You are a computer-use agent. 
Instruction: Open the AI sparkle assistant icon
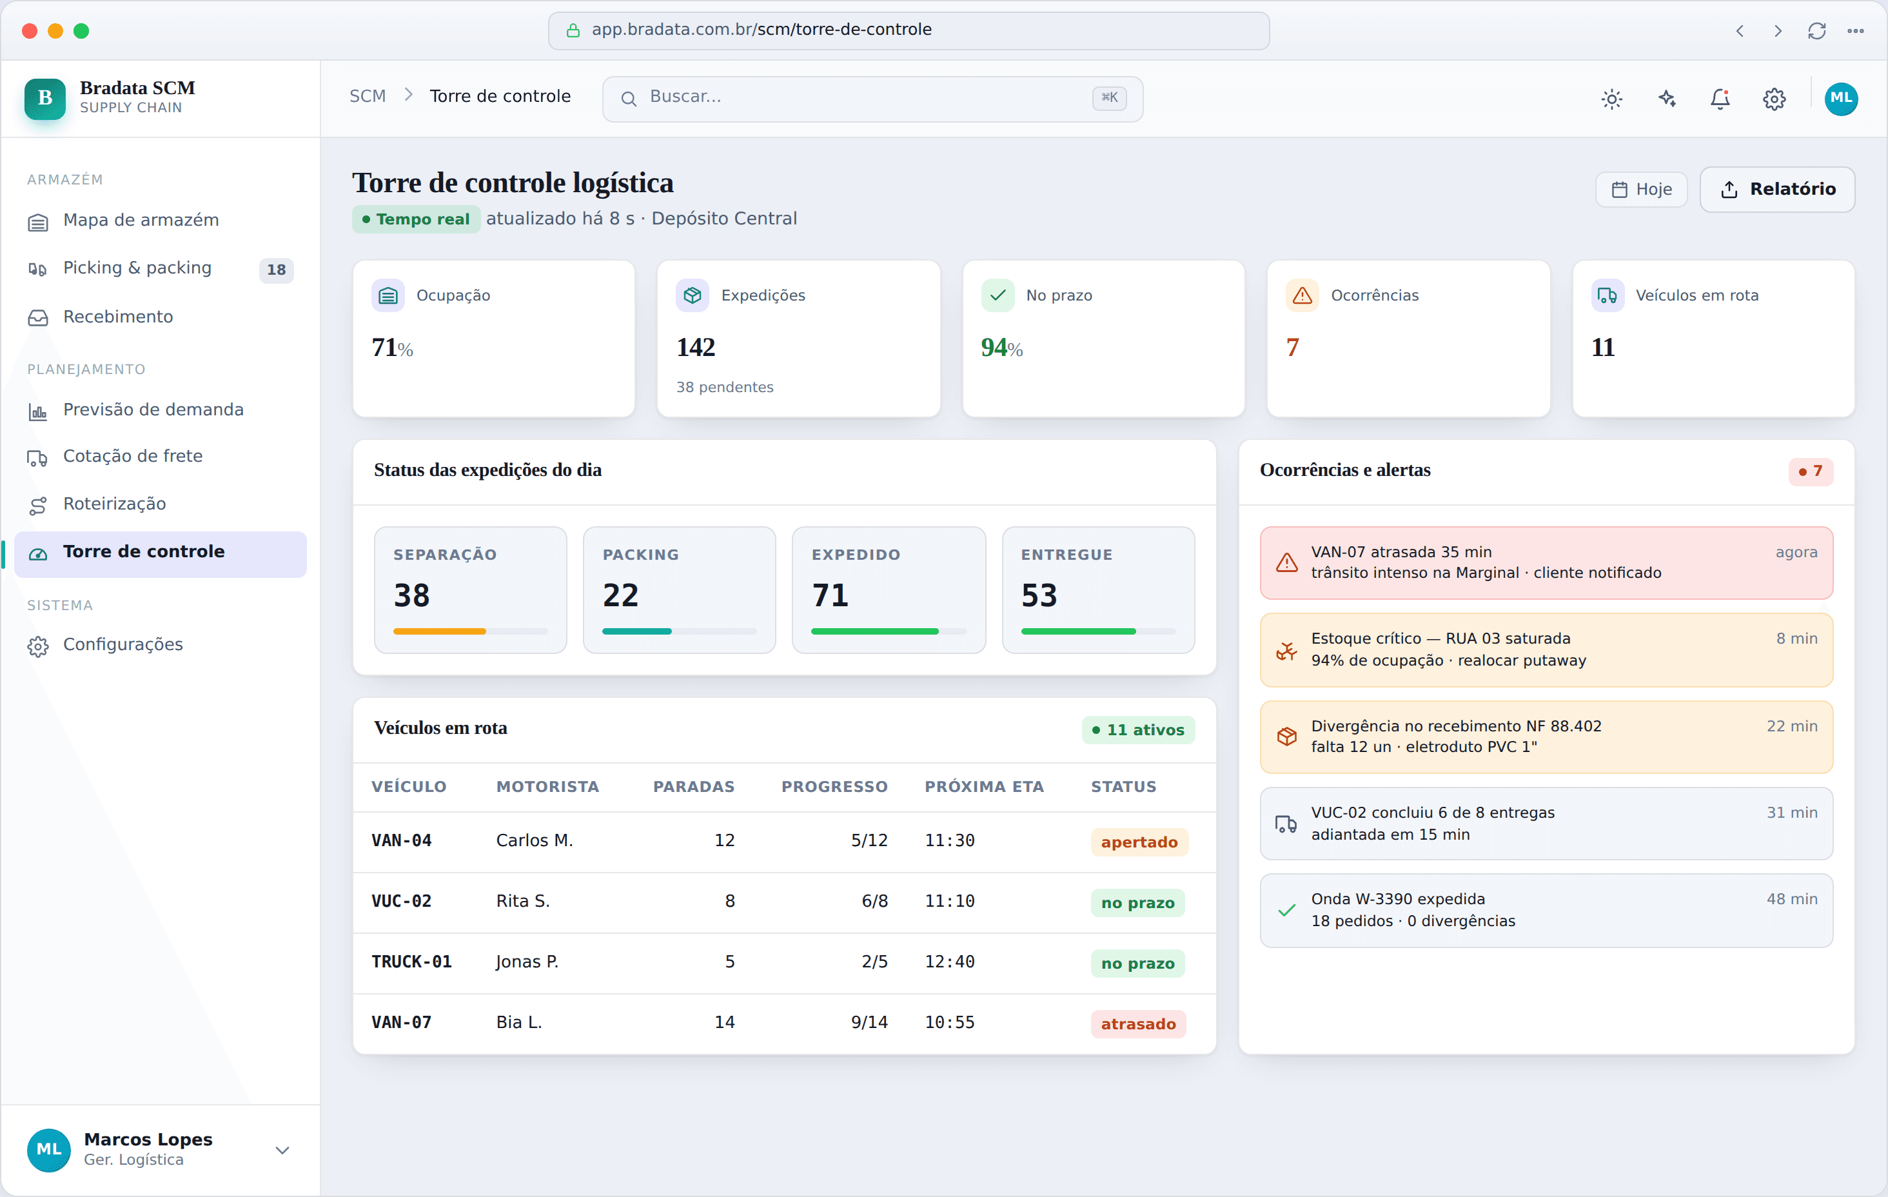pyautogui.click(x=1666, y=99)
